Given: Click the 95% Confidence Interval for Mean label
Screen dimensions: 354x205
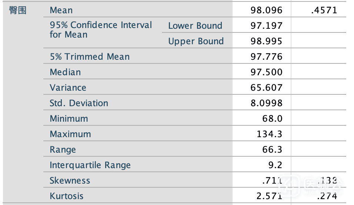Looking at the screenshot, I should point(101,30).
